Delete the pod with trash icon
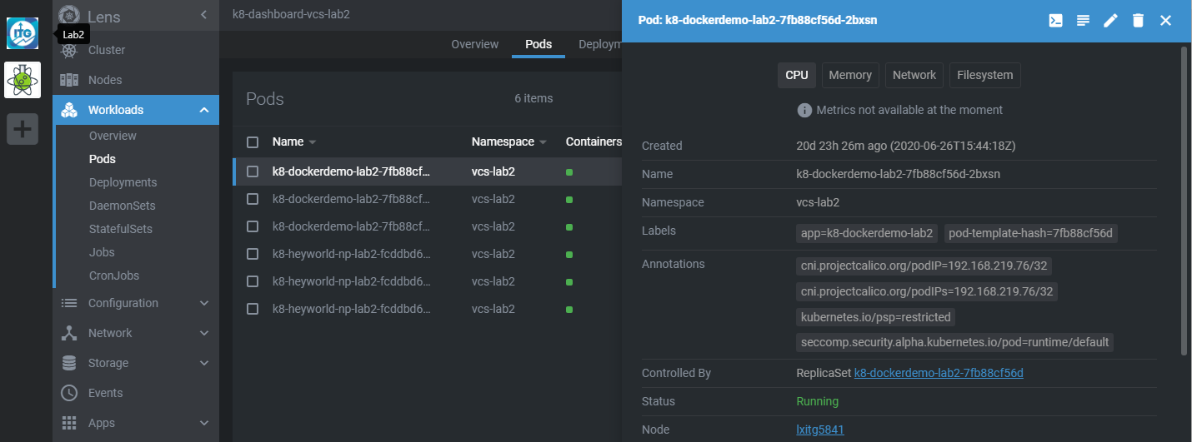 point(1138,21)
